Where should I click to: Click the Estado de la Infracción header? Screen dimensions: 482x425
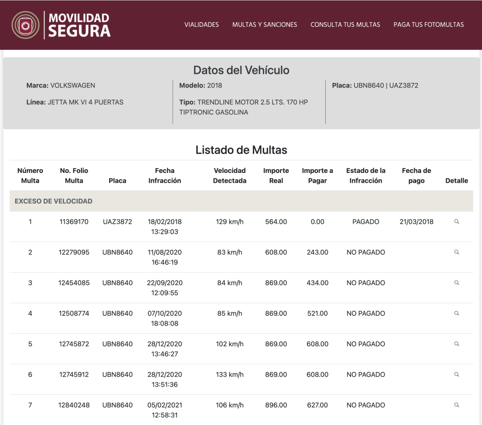(x=365, y=176)
